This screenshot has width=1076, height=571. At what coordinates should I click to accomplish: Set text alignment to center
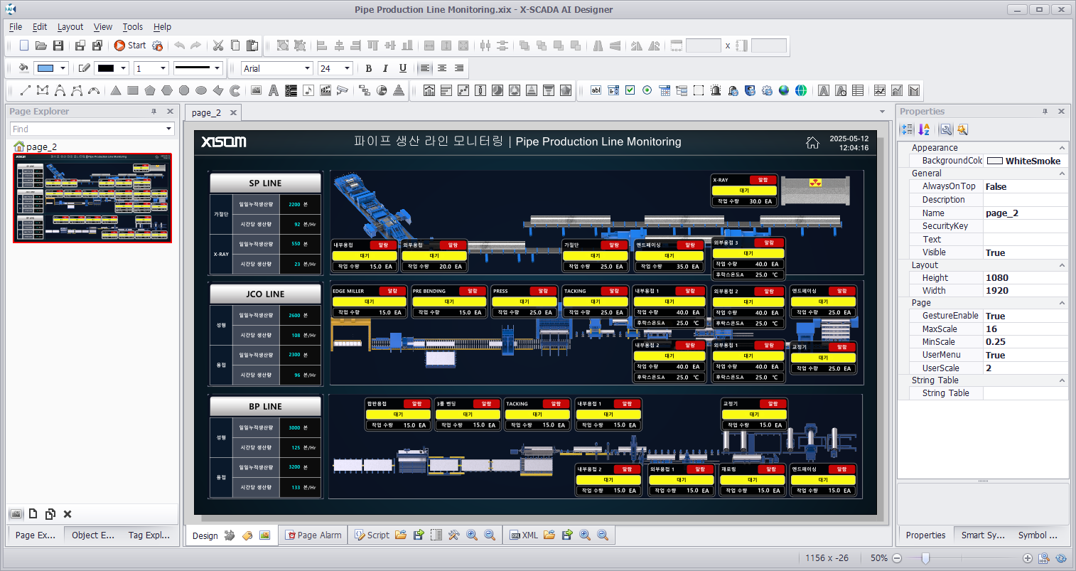click(442, 68)
